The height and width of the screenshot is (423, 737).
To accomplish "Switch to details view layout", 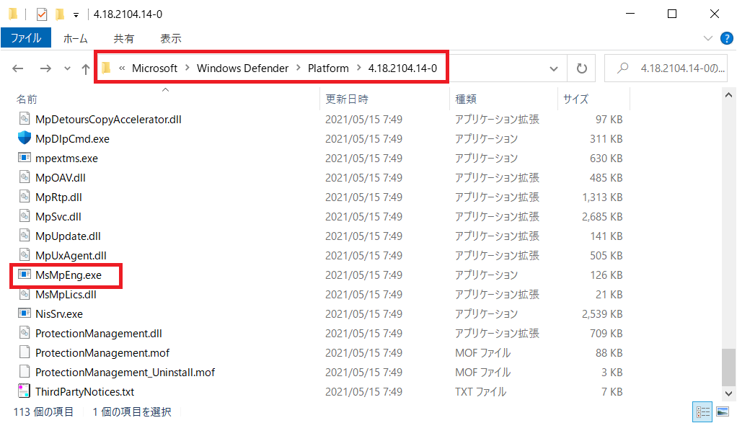I will coord(702,411).
